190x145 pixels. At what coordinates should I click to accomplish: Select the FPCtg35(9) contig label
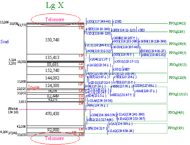pos(176,128)
